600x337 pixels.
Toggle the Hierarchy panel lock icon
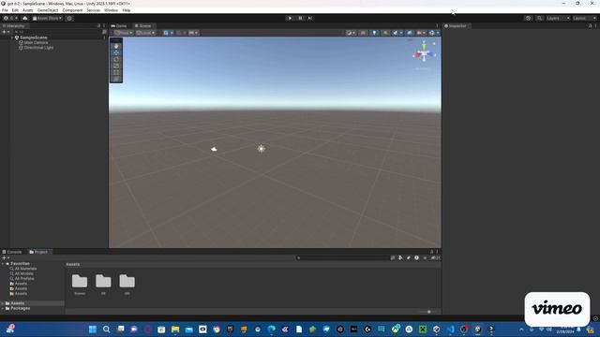click(98, 26)
